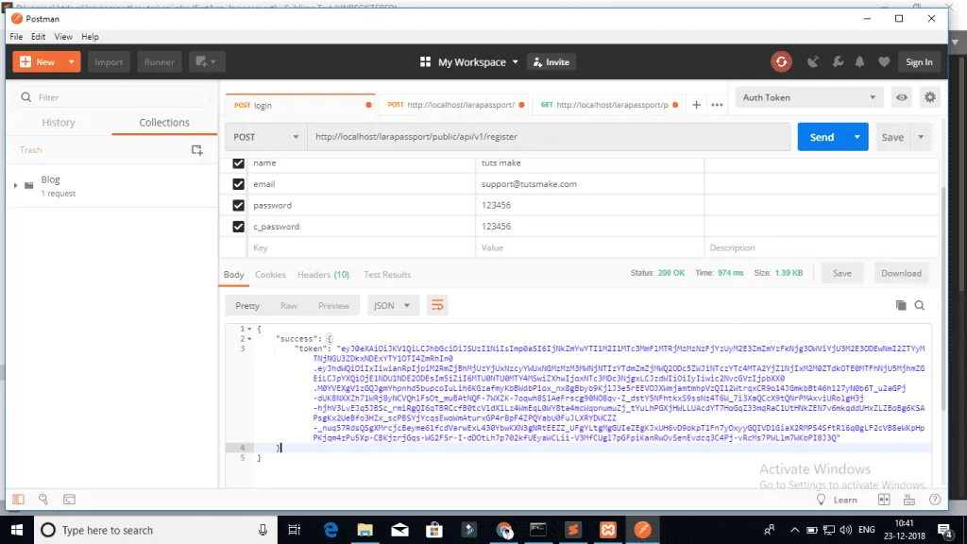This screenshot has width=967, height=544.
Task: Toggle sidebar icon in status bar
Action: [x=19, y=499]
